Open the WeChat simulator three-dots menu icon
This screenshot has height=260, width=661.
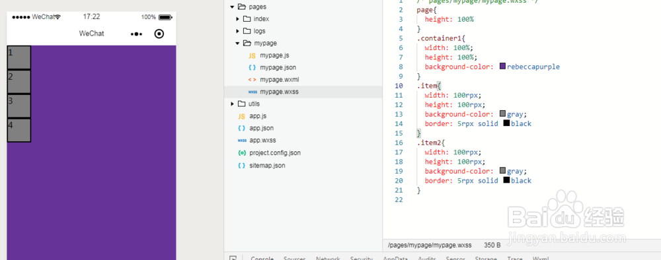(136, 34)
